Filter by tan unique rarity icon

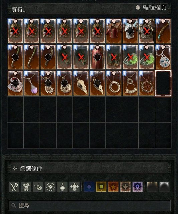coord(125,187)
